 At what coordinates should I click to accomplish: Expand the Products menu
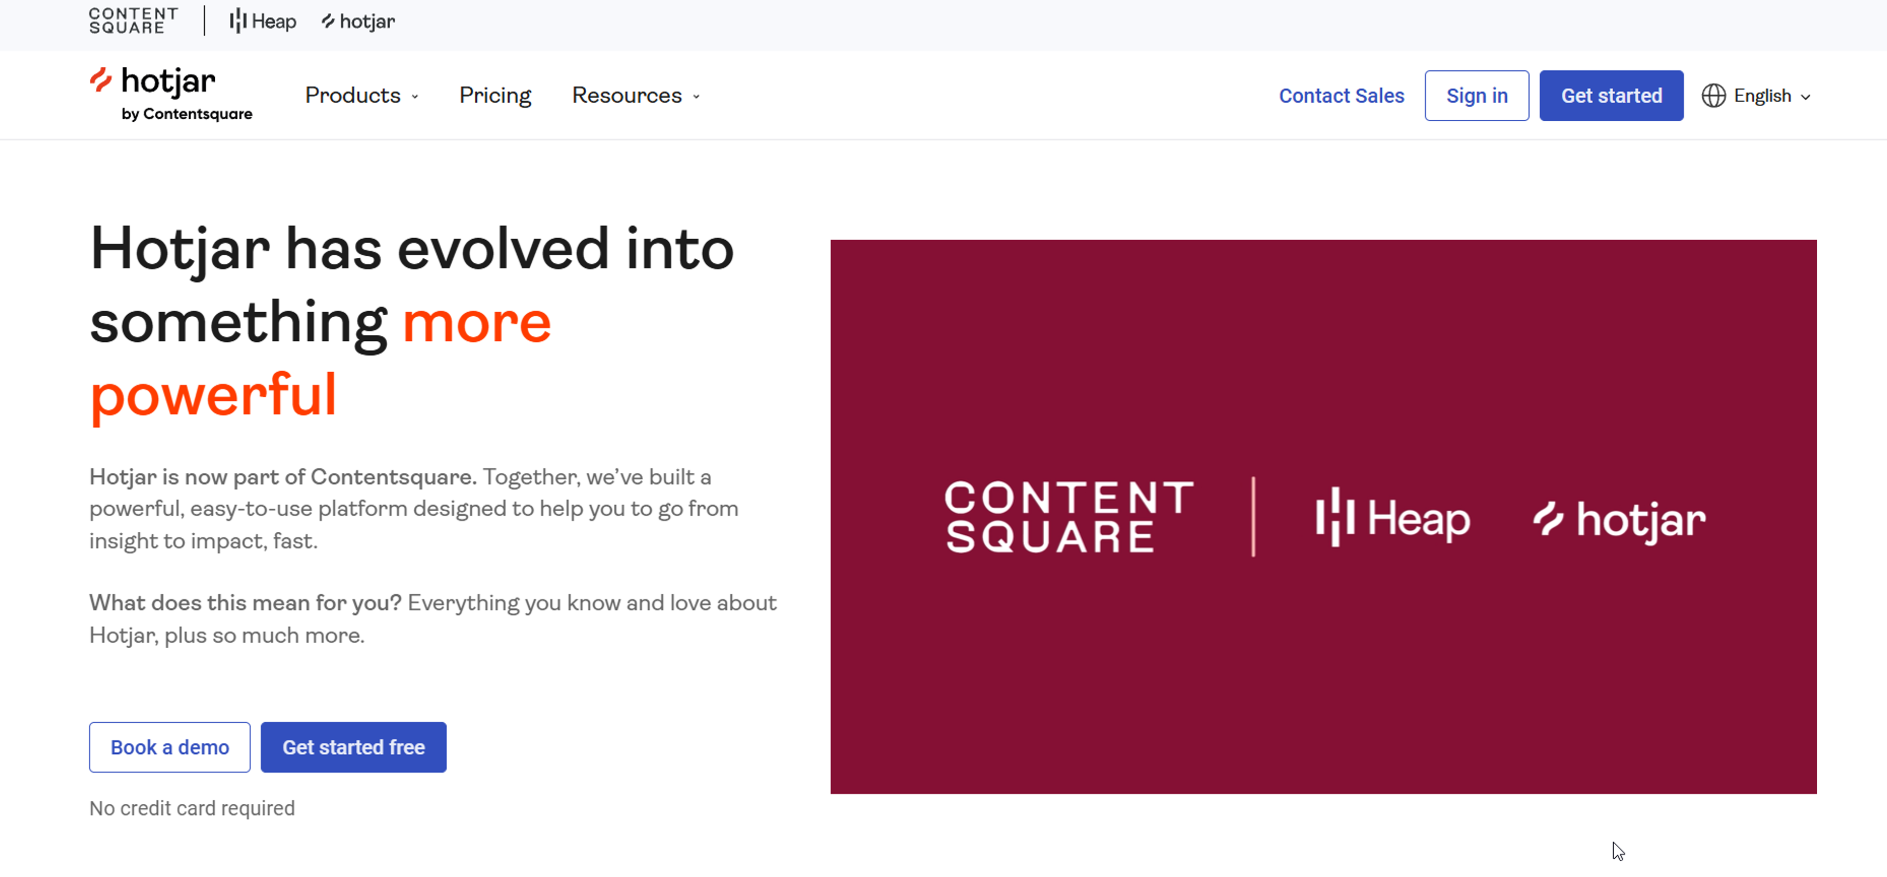click(352, 95)
